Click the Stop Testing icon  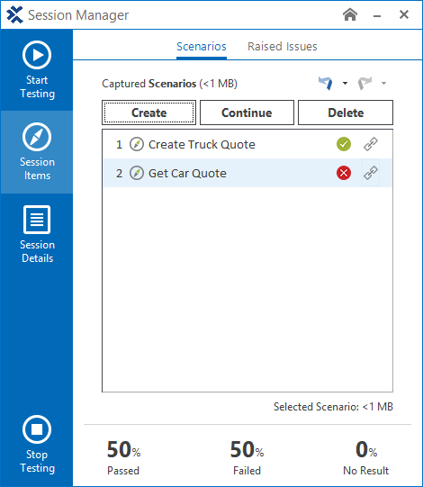coord(37,429)
